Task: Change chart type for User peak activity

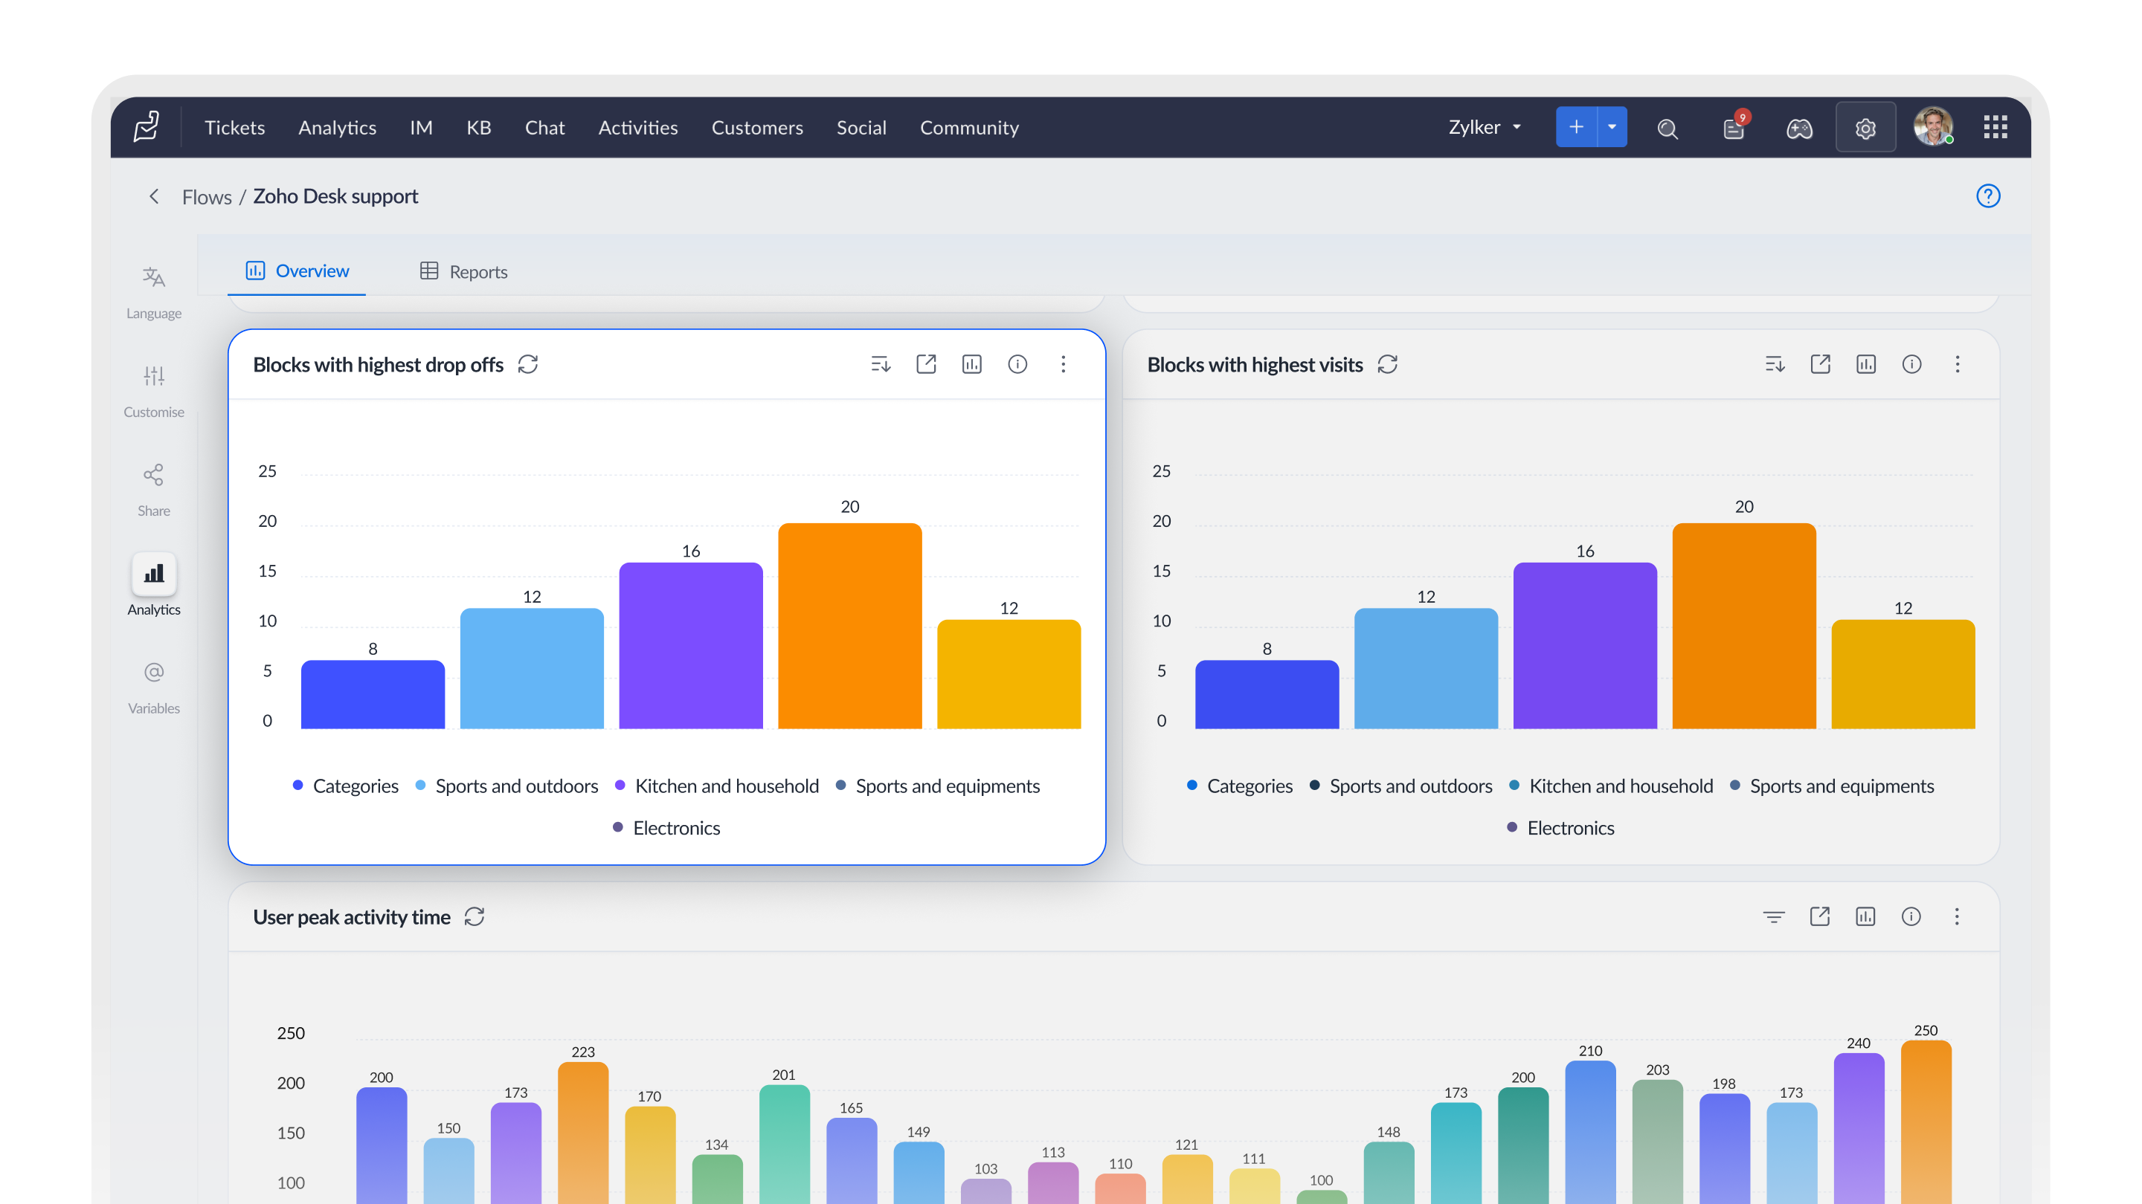Action: coord(1865,916)
